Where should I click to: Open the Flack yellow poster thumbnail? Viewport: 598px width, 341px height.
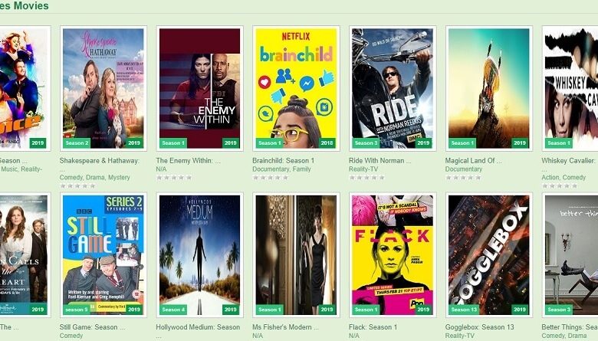tap(393, 255)
